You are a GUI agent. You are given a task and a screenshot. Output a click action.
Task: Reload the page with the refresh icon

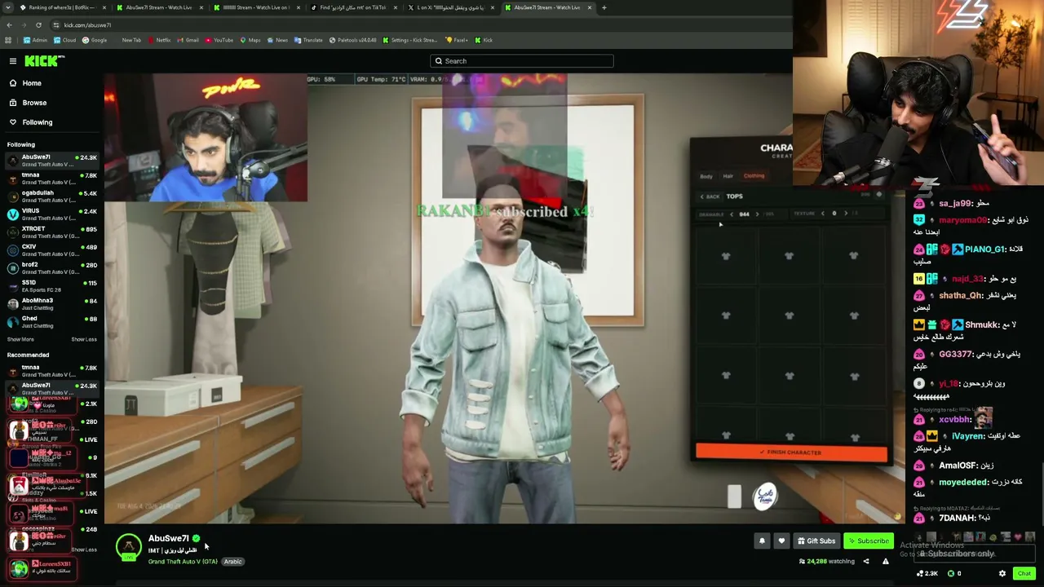coord(38,25)
